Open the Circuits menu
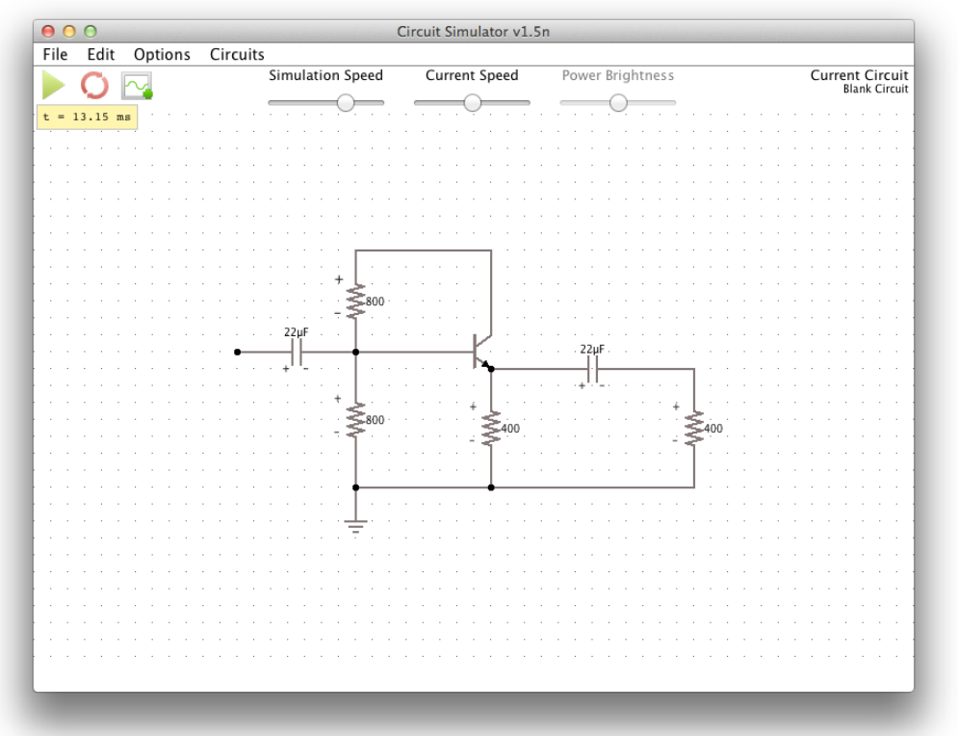 (237, 54)
